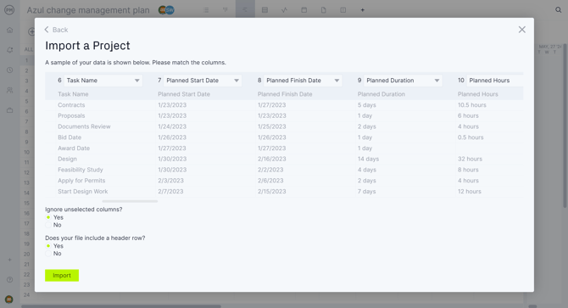Click the Back arrow in the import dialog
This screenshot has width=568, height=308.
coord(47,30)
